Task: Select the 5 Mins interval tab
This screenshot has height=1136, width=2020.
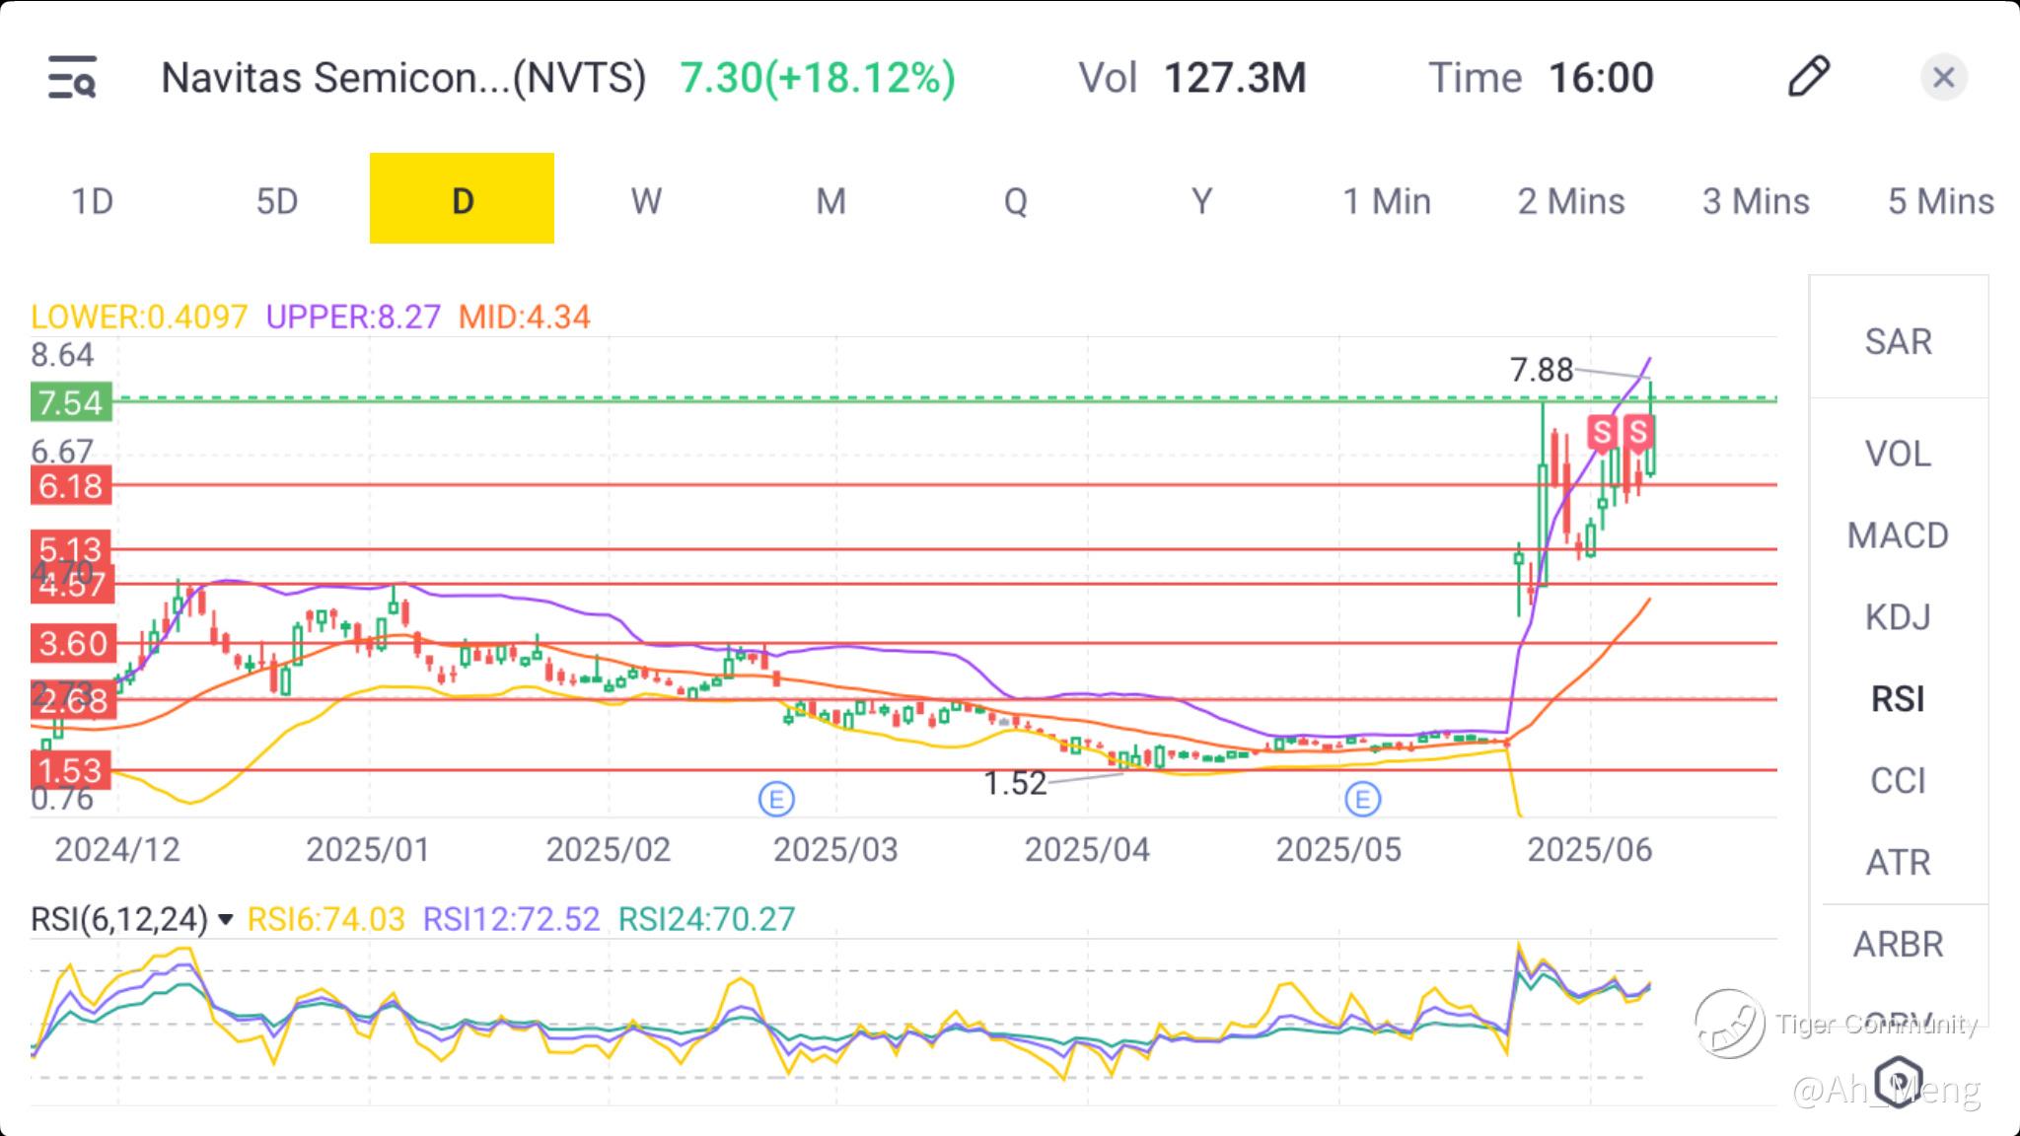Action: coord(1940,201)
